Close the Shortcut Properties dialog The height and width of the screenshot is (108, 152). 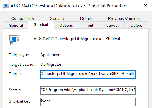click(145, 6)
